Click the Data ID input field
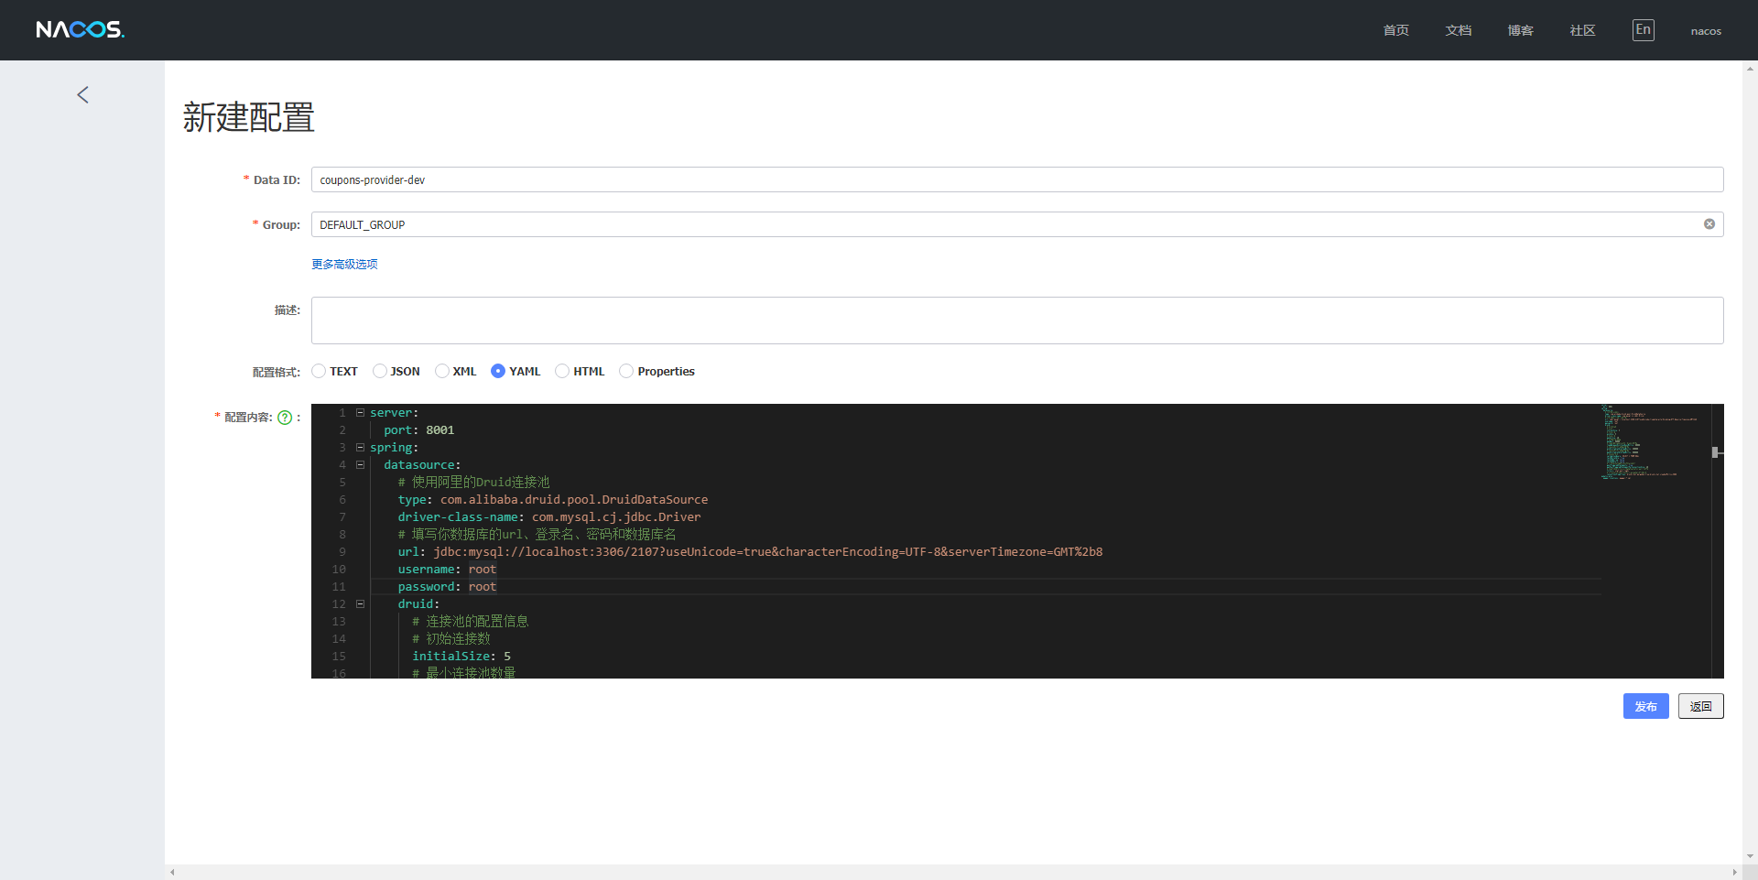 click(x=1017, y=179)
